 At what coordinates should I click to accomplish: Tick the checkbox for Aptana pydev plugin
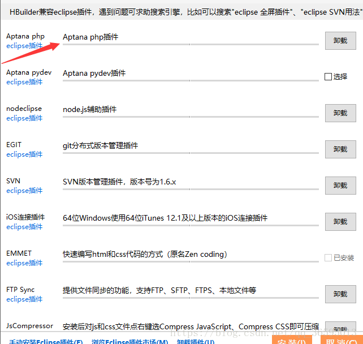[x=328, y=77]
